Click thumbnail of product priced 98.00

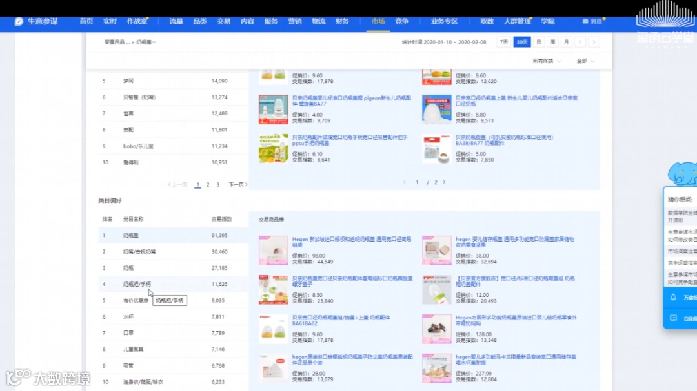point(274,251)
